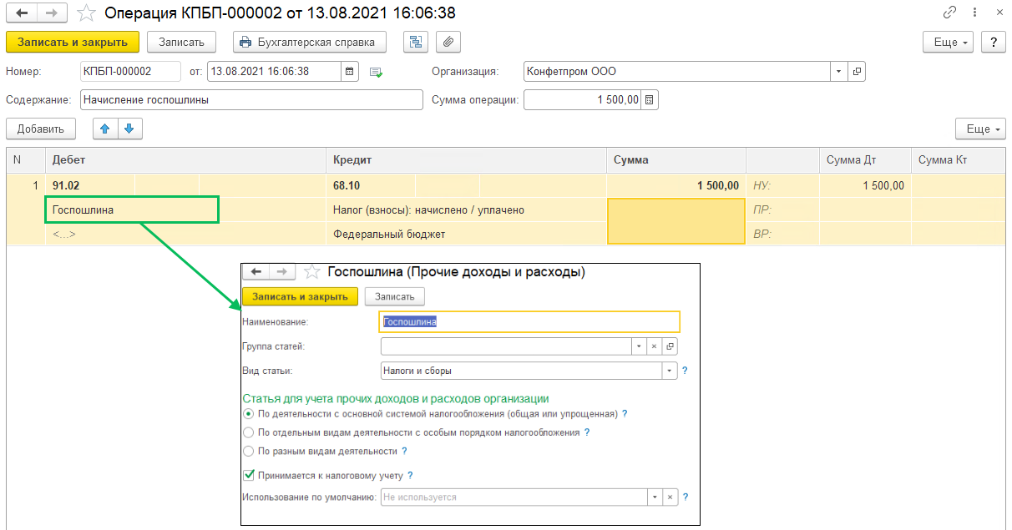Open the Использование по умолчанию dropdown
The image size is (1012, 530).
click(655, 497)
